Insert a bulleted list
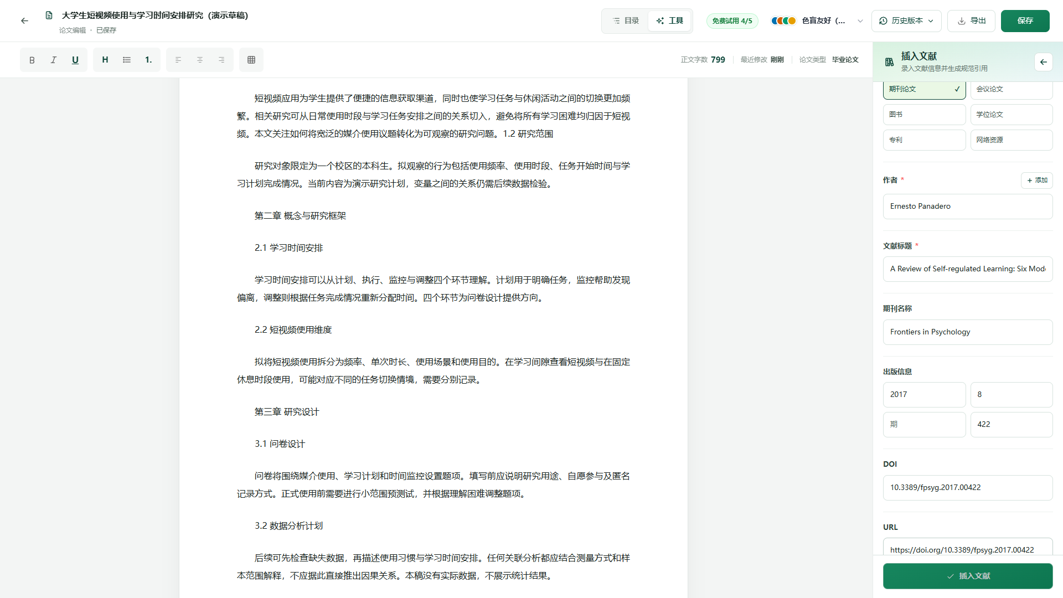The image size is (1063, 598). [x=127, y=60]
